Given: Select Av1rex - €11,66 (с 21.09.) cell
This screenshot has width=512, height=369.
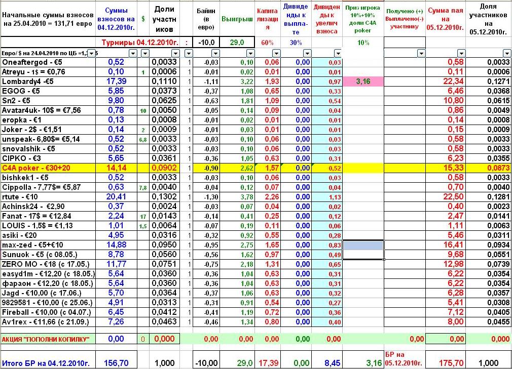Looking at the screenshot, I should pyautogui.click(x=48, y=322).
